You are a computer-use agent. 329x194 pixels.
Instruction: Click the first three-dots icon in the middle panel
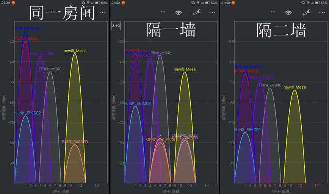pos(163,12)
